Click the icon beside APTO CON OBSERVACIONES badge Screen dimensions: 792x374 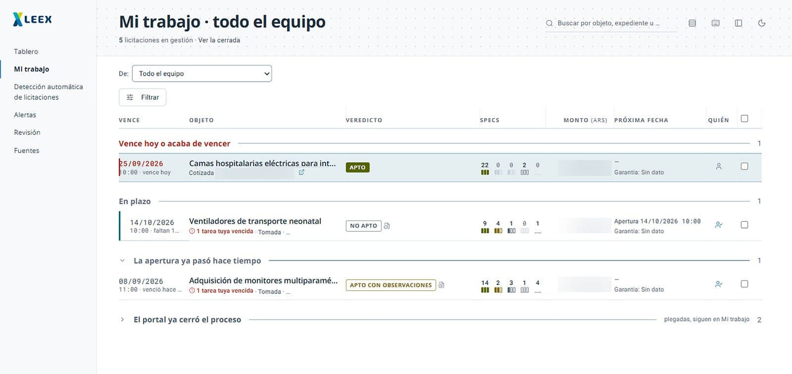442,285
